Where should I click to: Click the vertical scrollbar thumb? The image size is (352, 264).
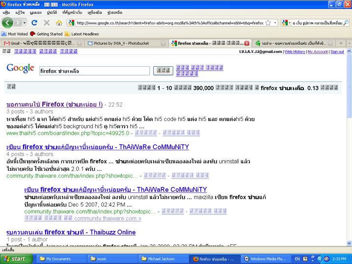349,85
